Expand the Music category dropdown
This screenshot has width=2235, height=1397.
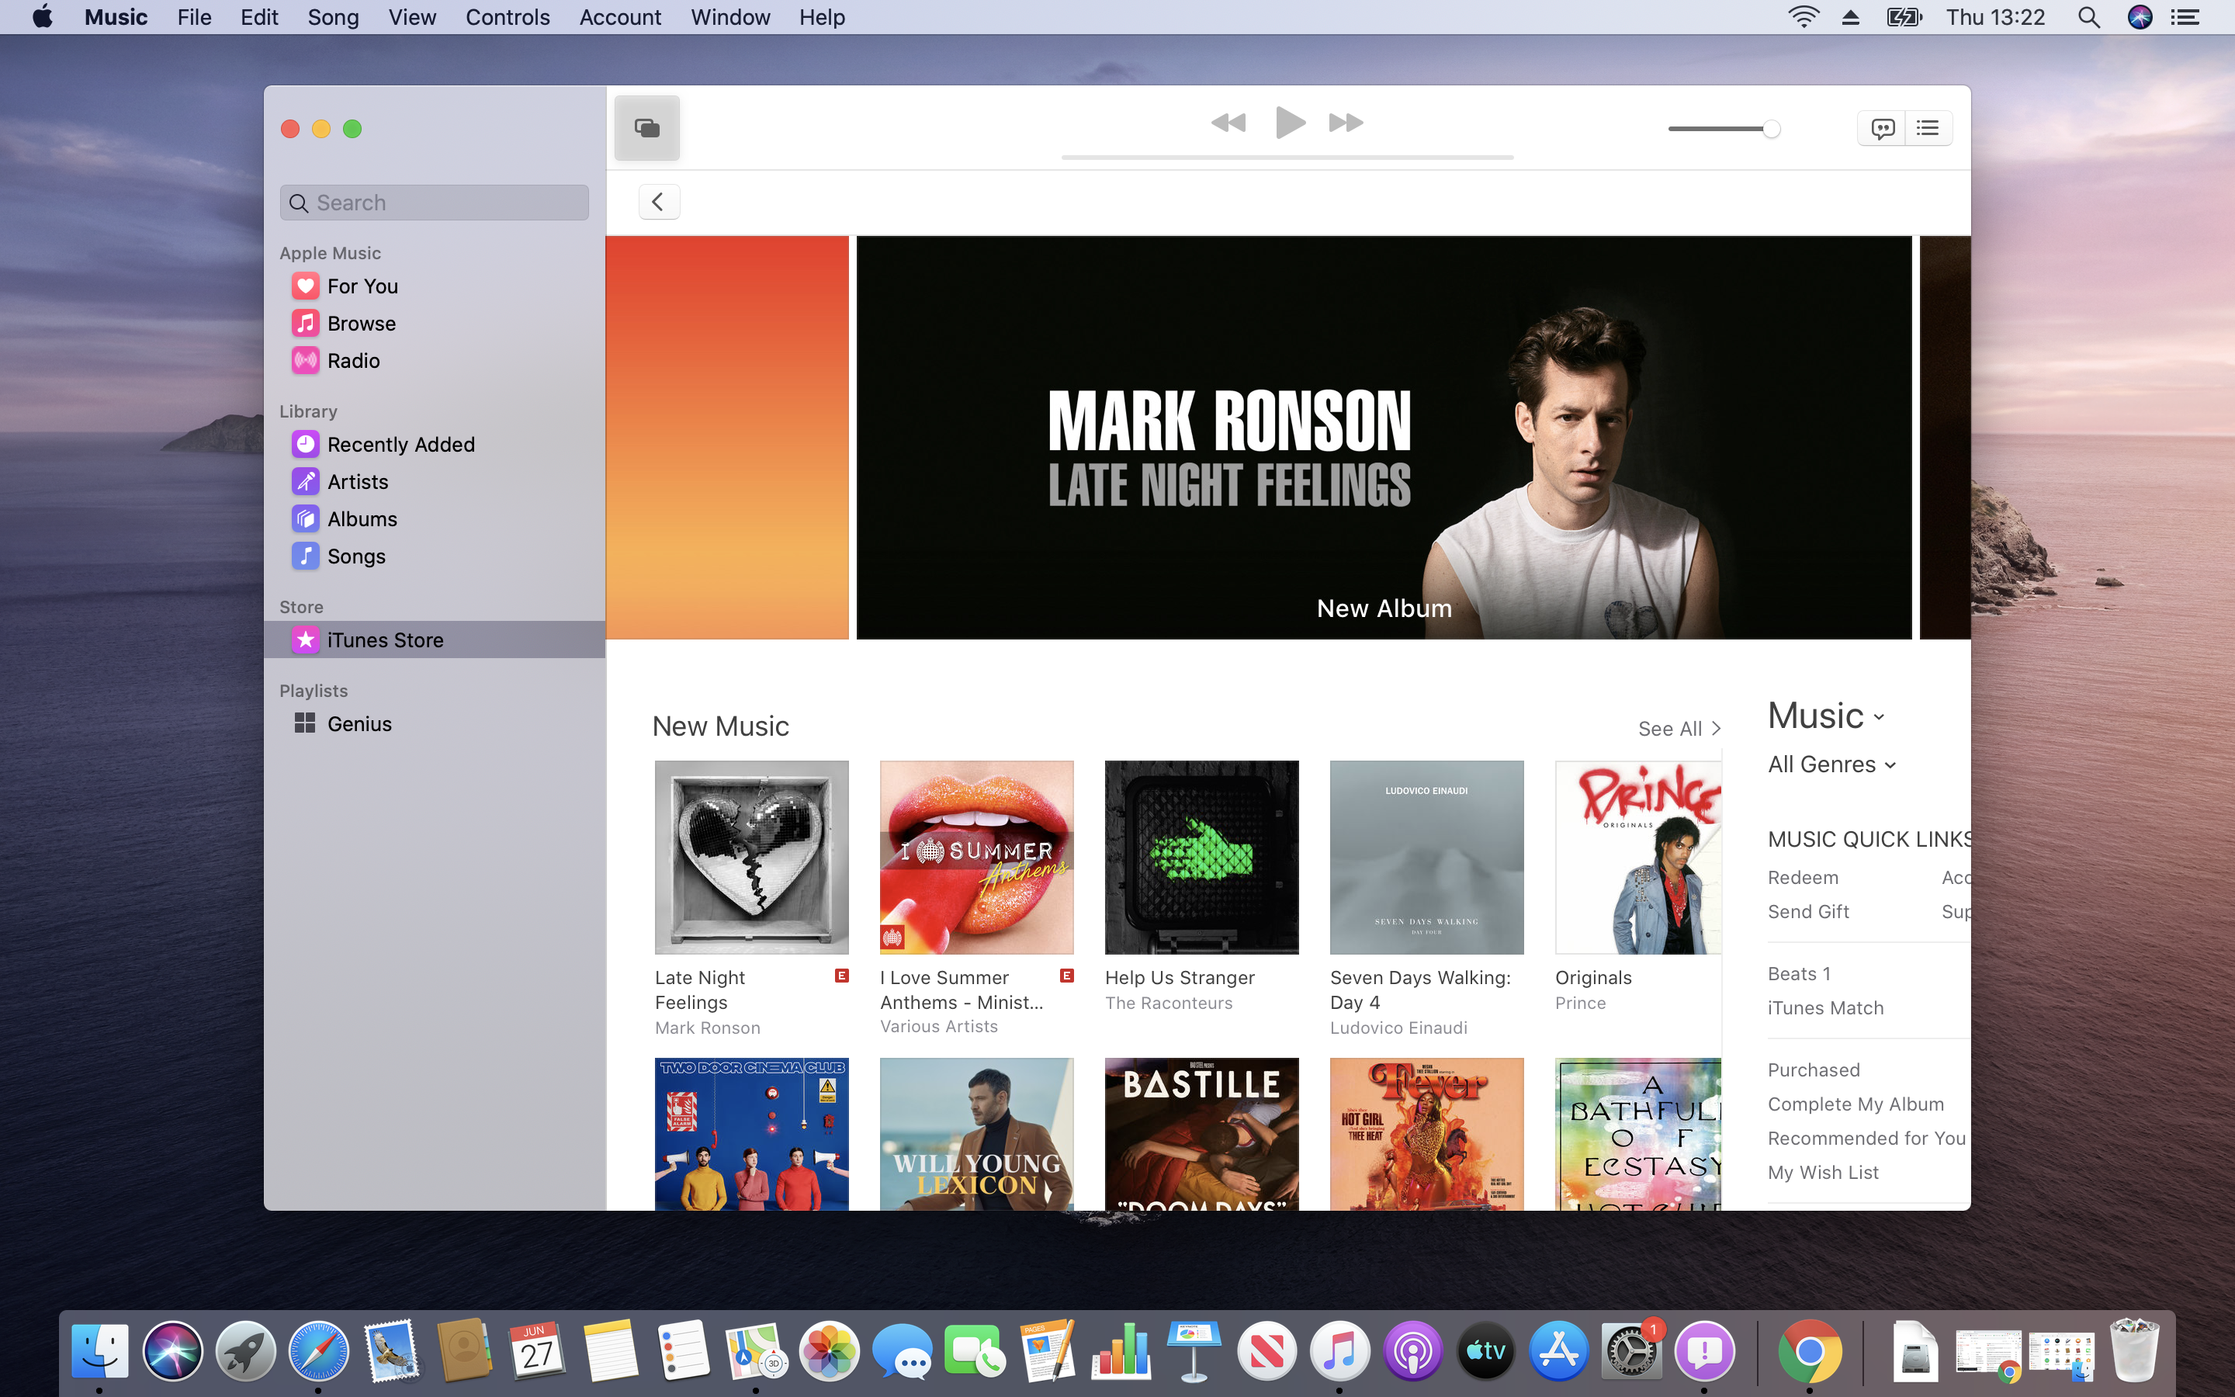coord(1826,716)
